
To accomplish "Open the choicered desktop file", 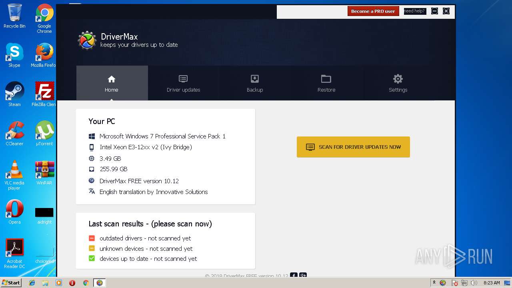I will 44,254.
